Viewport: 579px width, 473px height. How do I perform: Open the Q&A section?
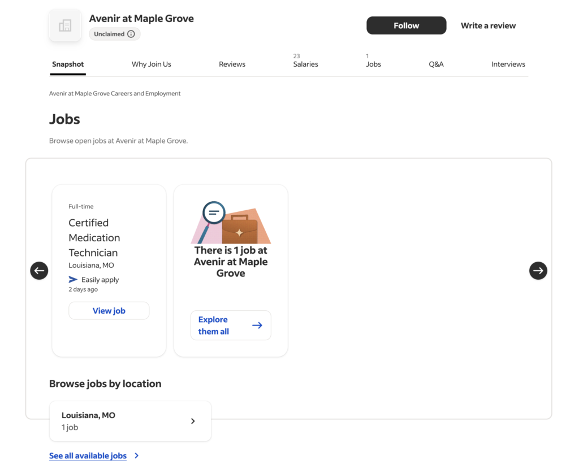(x=436, y=64)
